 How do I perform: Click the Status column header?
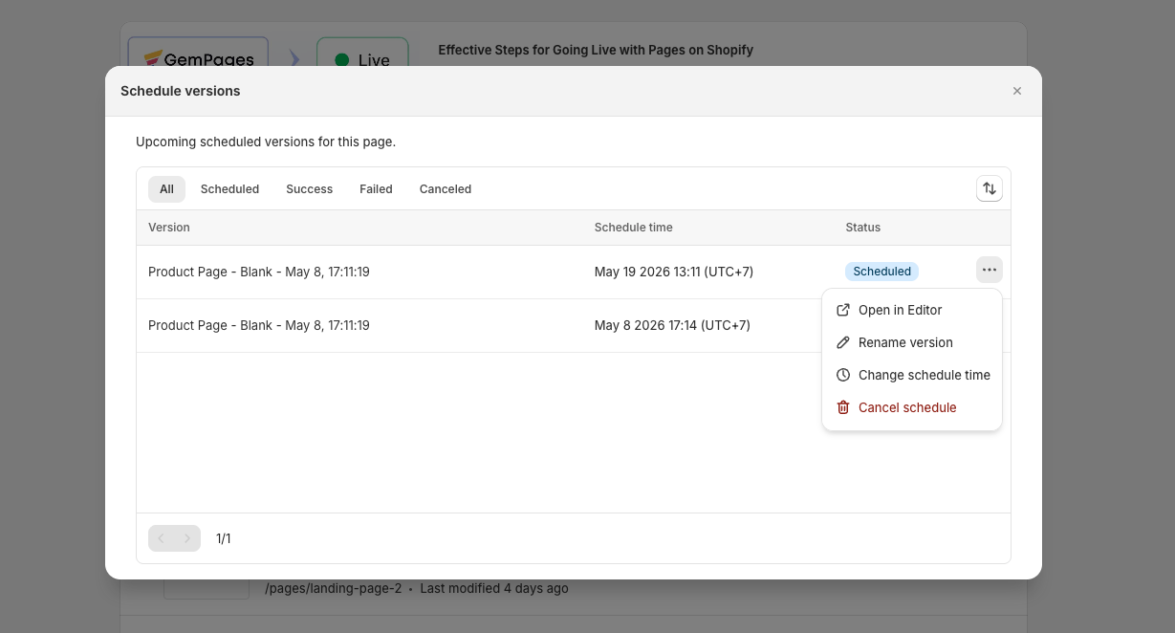pos(863,228)
